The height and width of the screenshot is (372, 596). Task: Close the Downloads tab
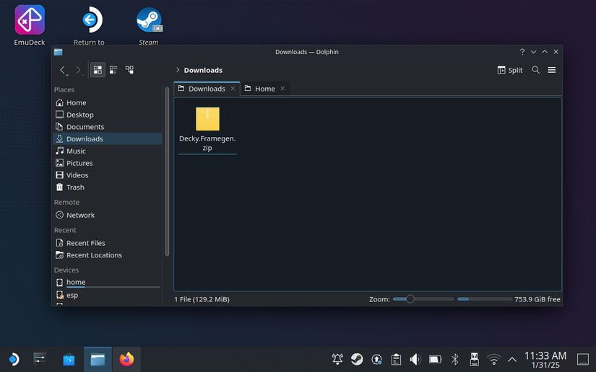pyautogui.click(x=233, y=89)
